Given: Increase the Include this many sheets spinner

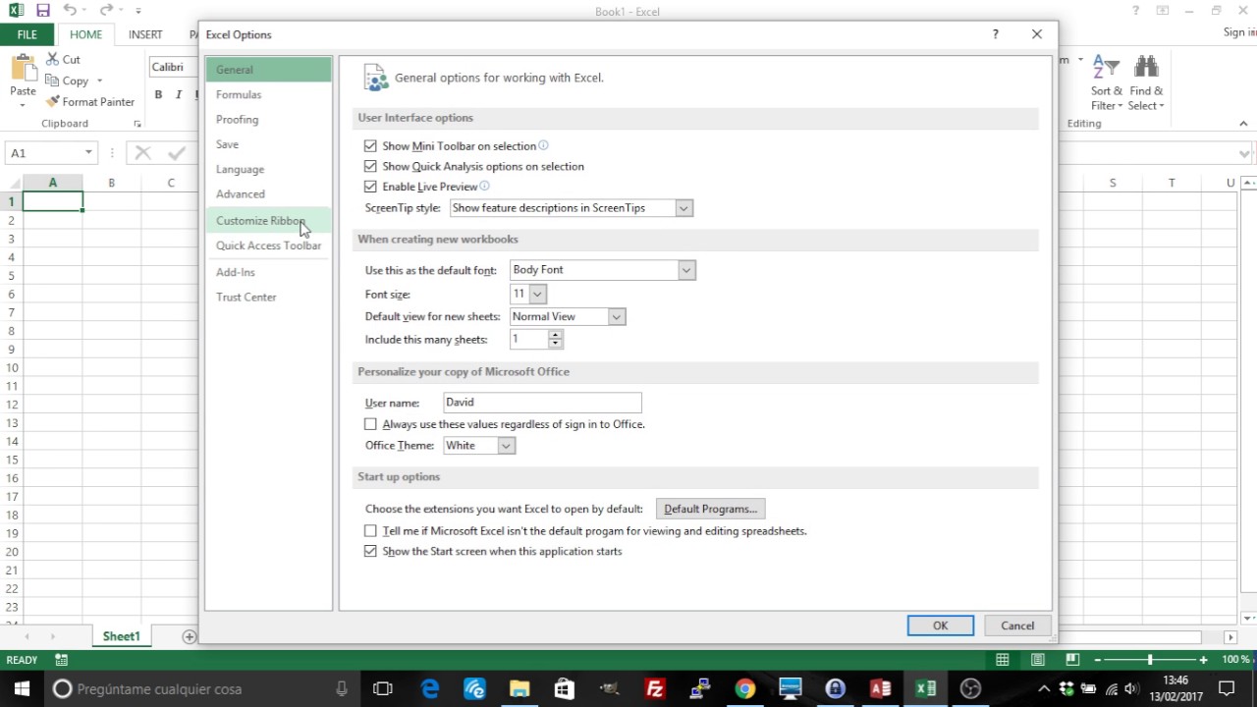Looking at the screenshot, I should point(556,334).
